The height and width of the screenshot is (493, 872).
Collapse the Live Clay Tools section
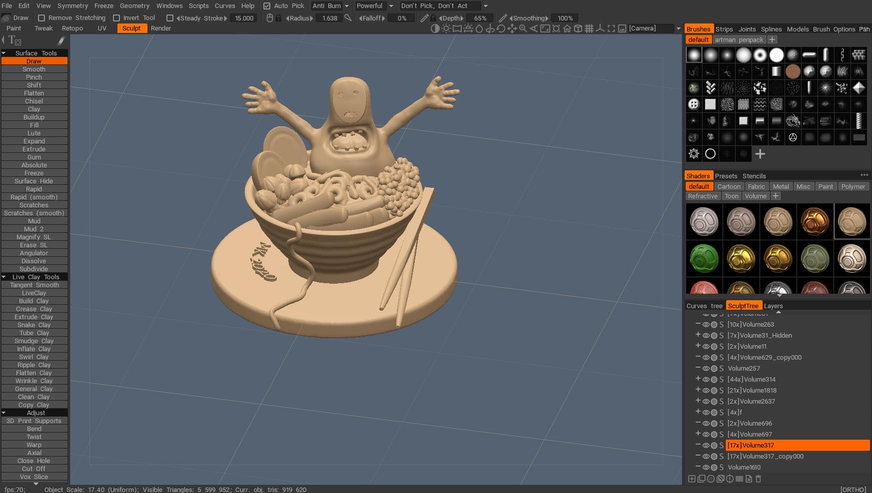click(4, 277)
